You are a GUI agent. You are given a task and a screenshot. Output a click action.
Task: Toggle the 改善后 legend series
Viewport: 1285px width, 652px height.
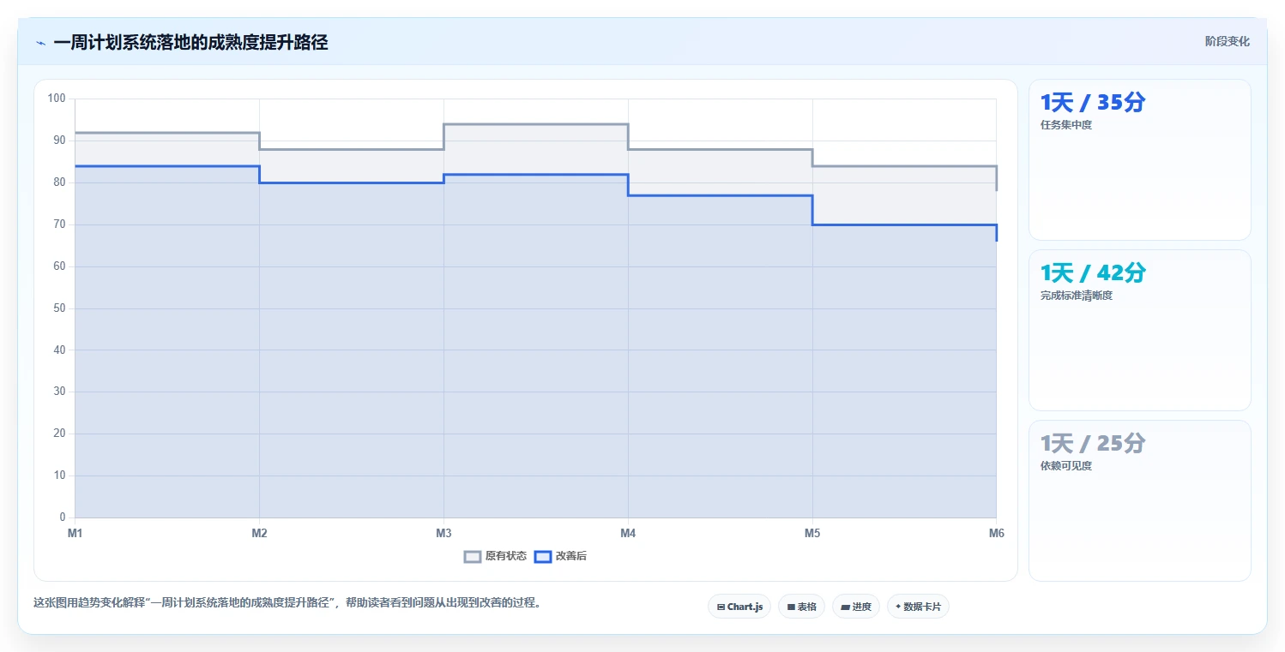(560, 556)
